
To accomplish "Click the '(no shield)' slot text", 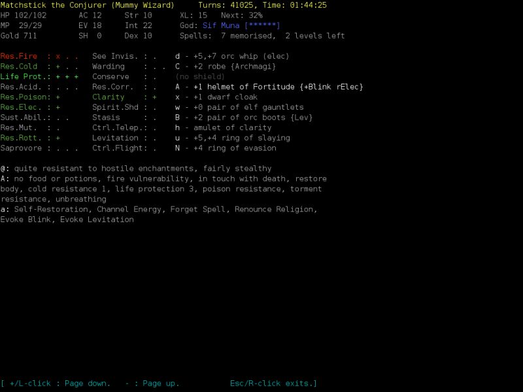I will coord(200,76).
